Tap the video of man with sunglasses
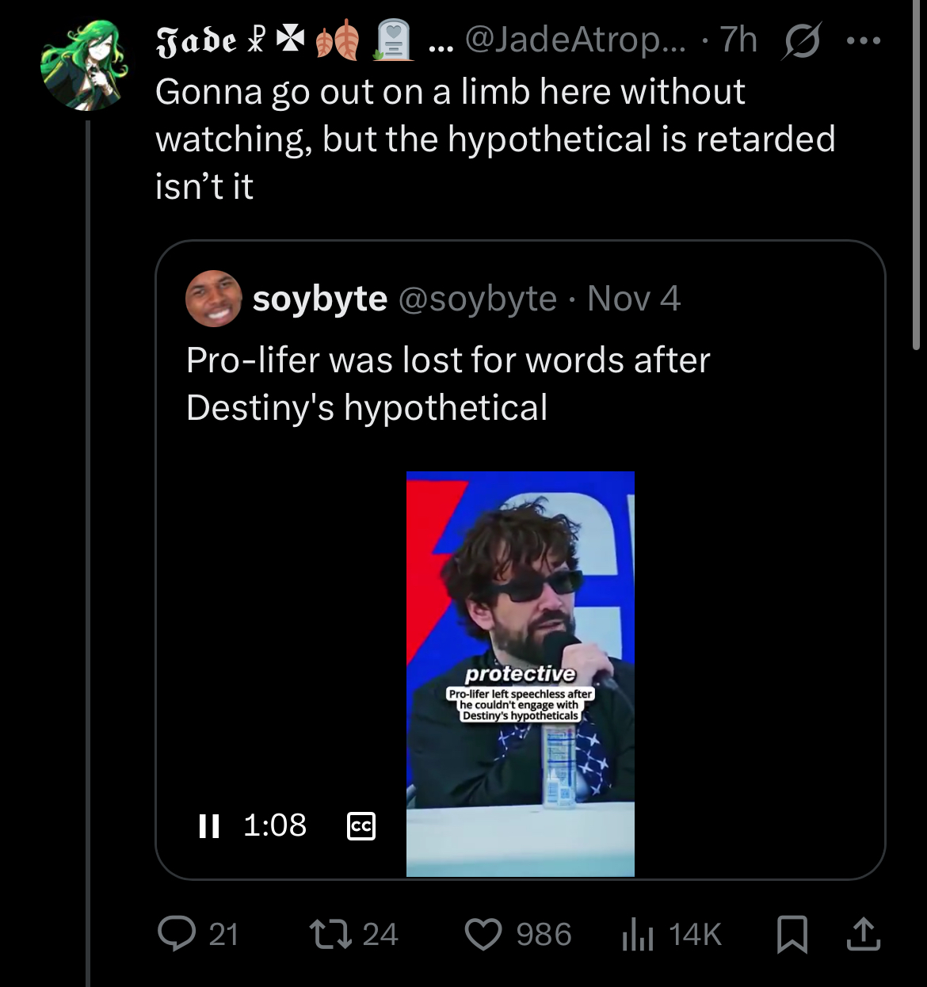927x987 pixels. point(521,674)
